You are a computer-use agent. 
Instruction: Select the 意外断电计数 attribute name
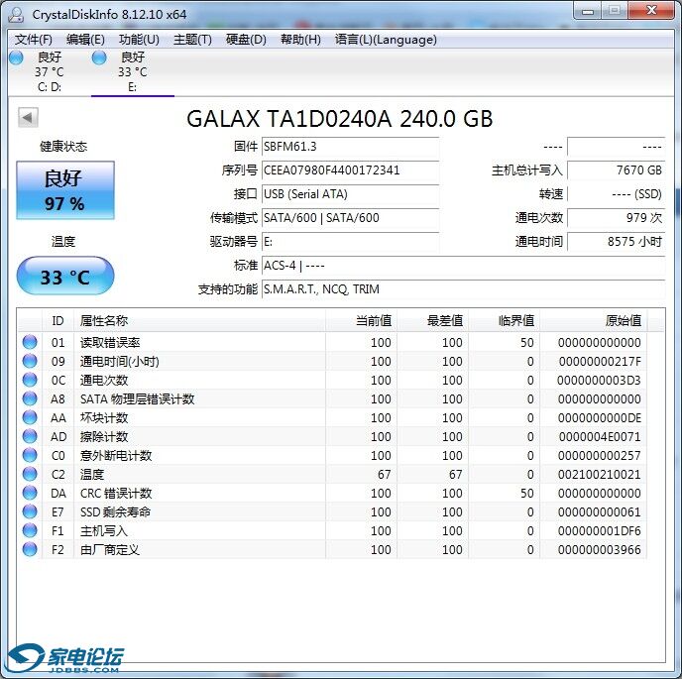pyautogui.click(x=116, y=456)
